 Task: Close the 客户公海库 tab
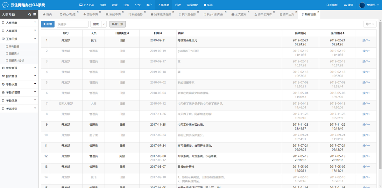pos(275,12)
